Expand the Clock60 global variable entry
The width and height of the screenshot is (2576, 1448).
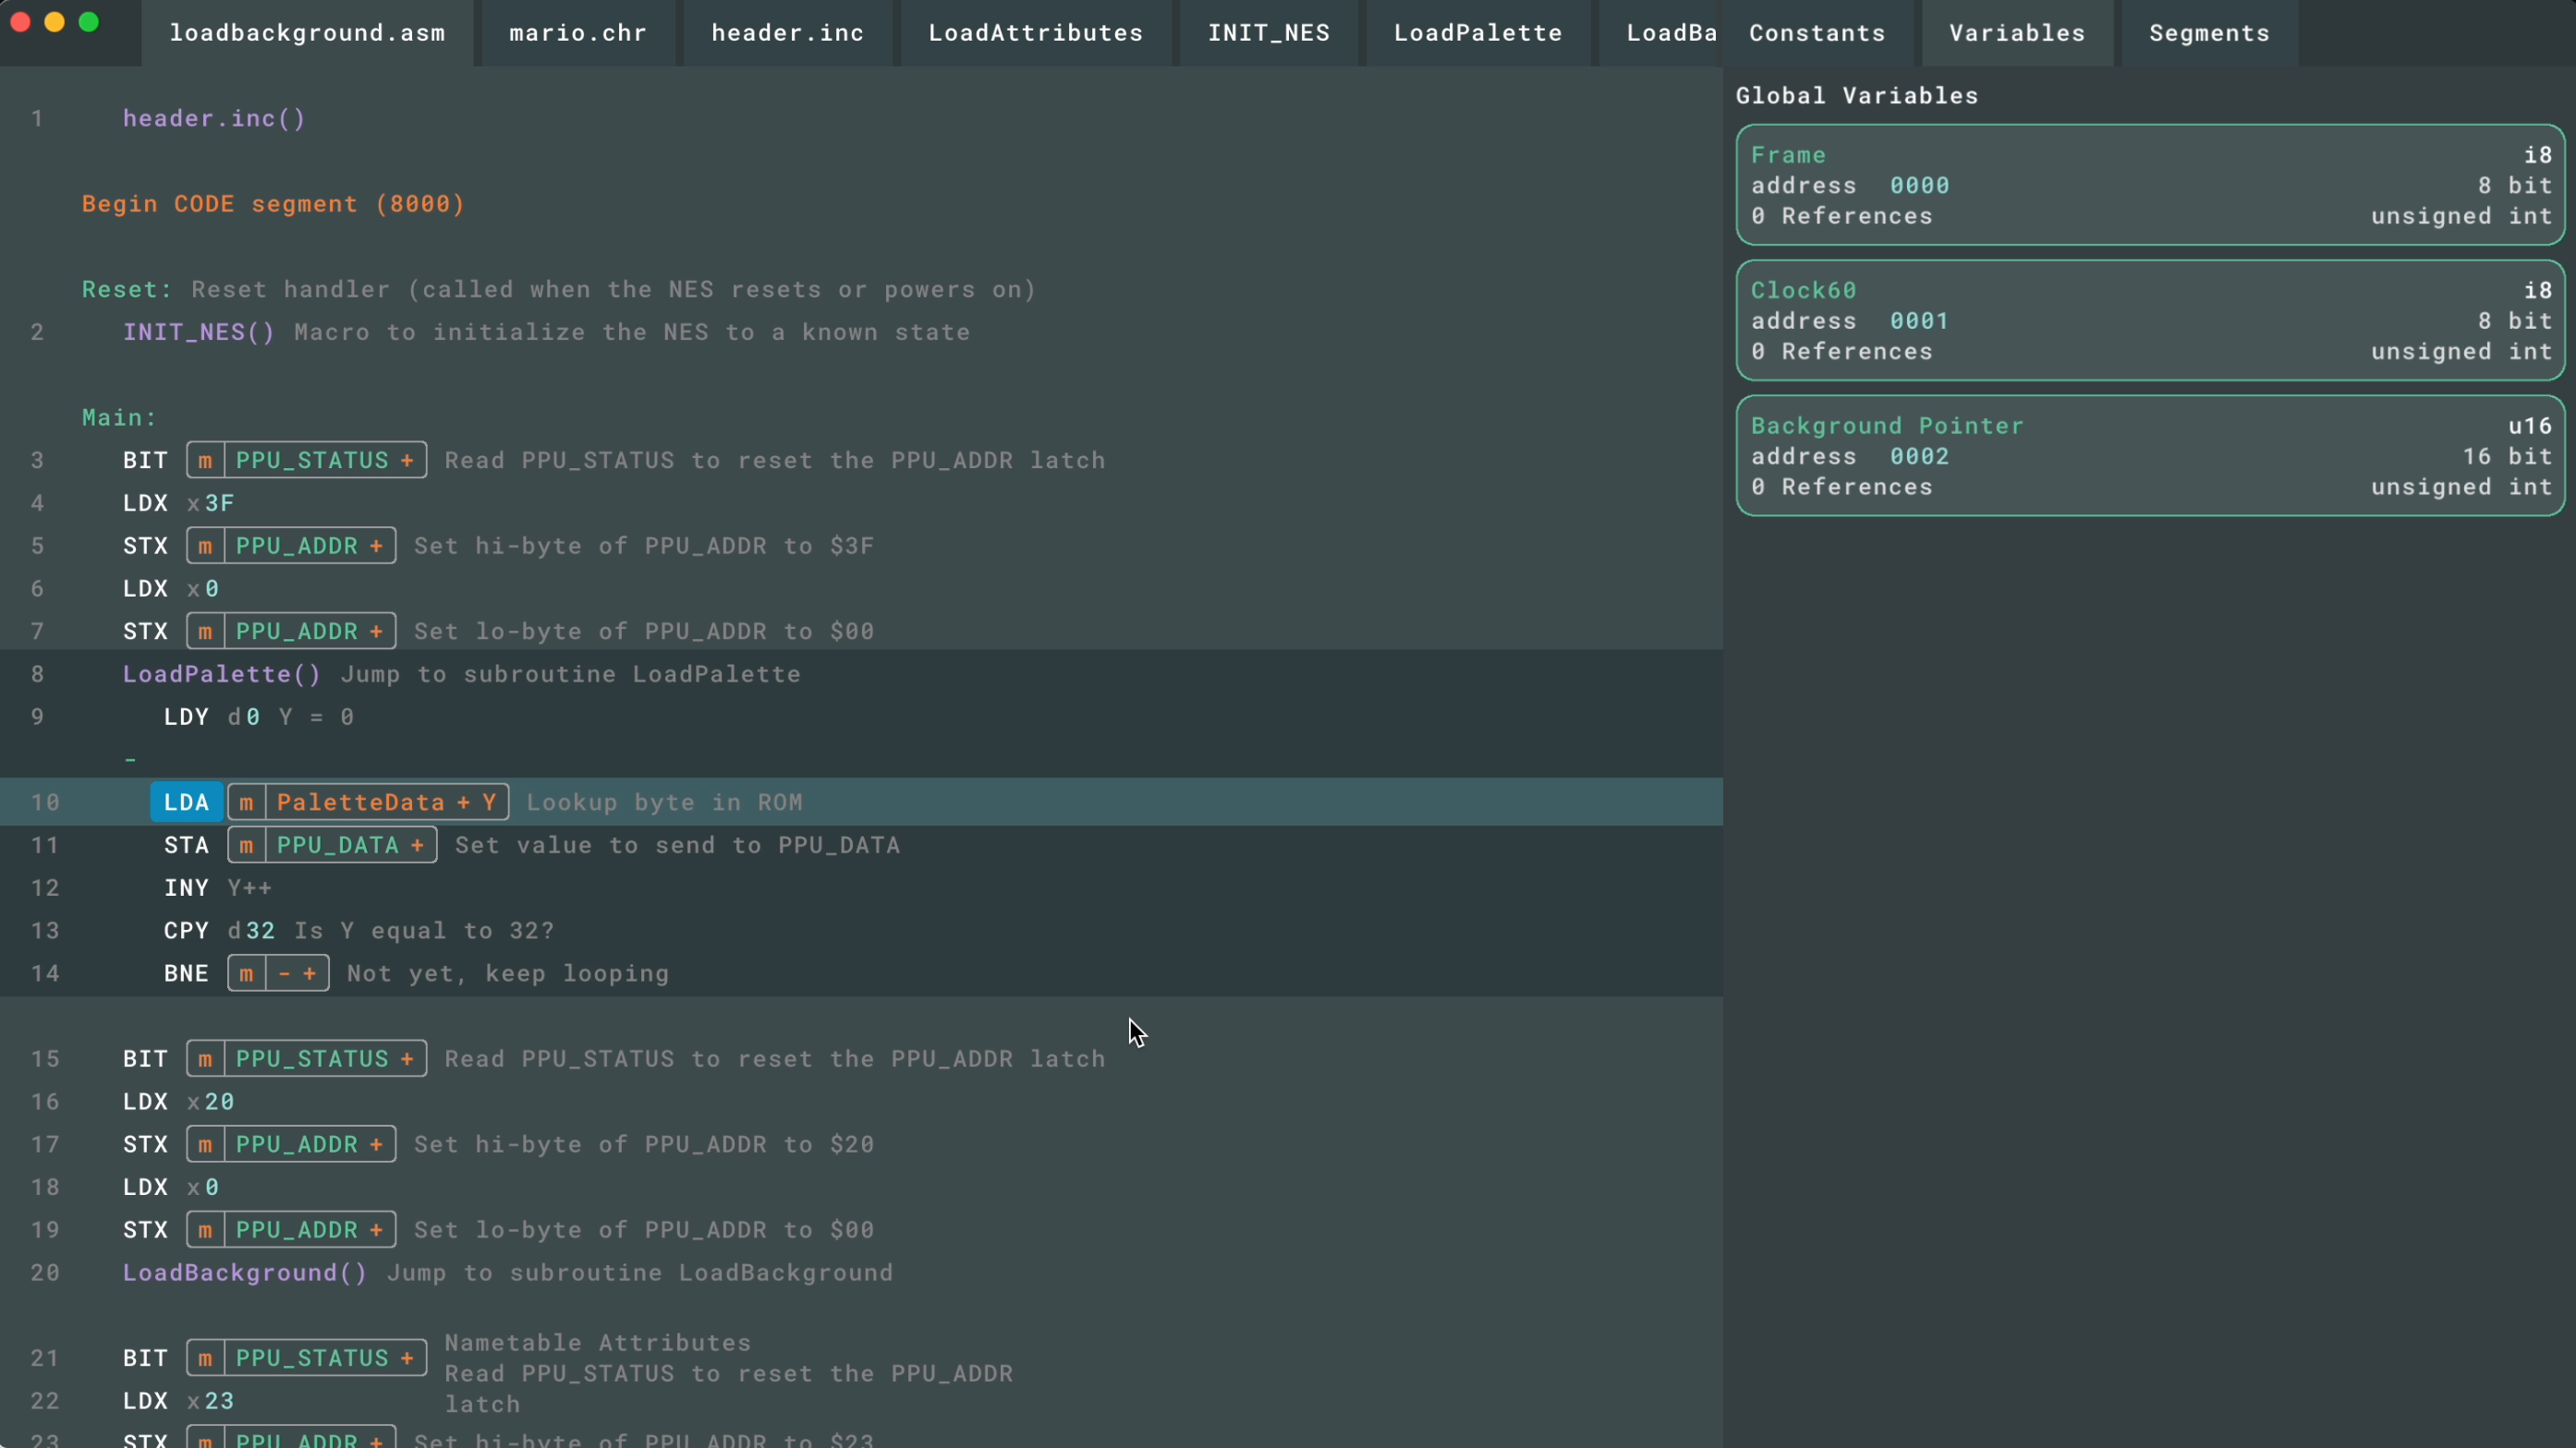tap(1803, 288)
